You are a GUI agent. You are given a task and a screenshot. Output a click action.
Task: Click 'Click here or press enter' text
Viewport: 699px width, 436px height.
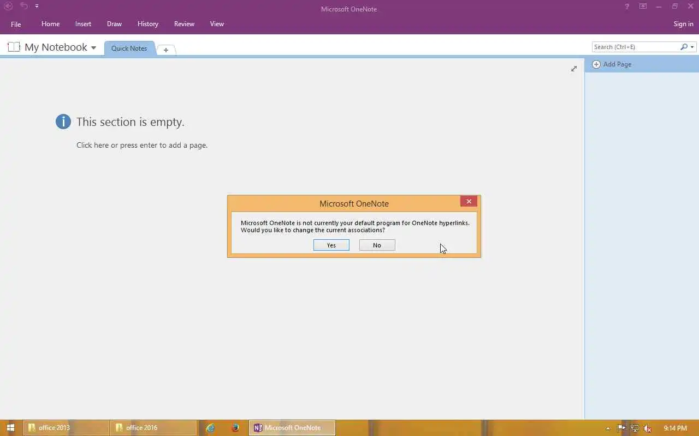tap(142, 145)
